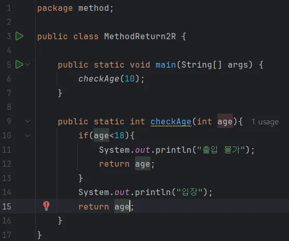Show usages via the 1 usage hint
The image size is (289, 241).
[265, 122]
